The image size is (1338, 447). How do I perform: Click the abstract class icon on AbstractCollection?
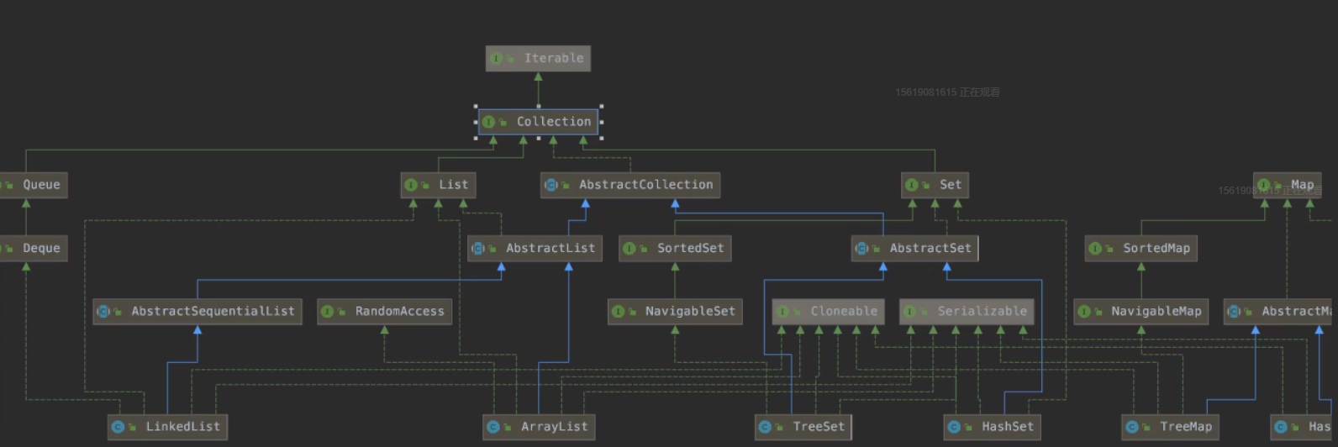click(x=551, y=185)
